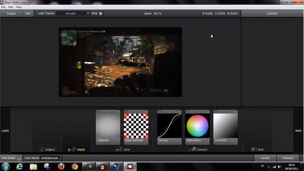This screenshot has height=171, width=304.
Task: Click the preview image in viewer
Action: pos(120,62)
